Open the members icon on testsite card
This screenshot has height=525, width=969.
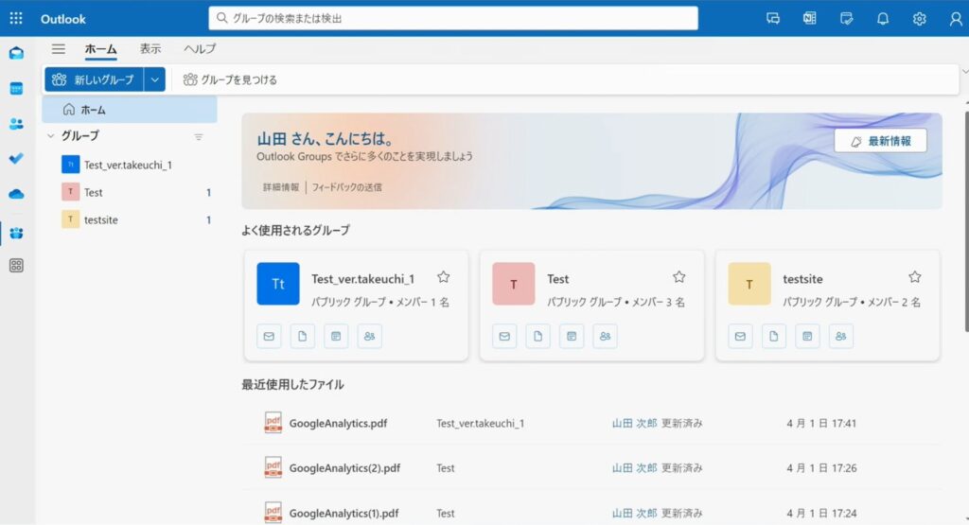click(841, 336)
